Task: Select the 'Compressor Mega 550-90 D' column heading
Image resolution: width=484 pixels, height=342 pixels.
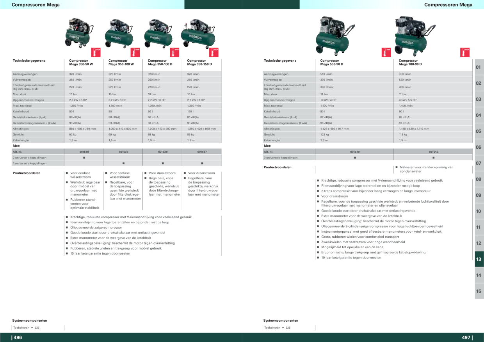Action: (x=332, y=62)
